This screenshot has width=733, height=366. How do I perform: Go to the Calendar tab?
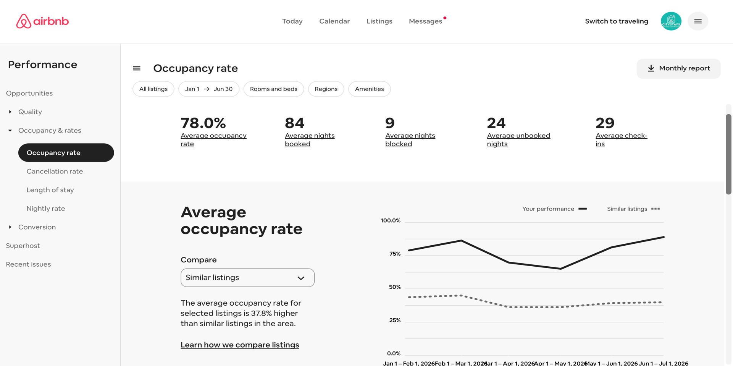334,21
